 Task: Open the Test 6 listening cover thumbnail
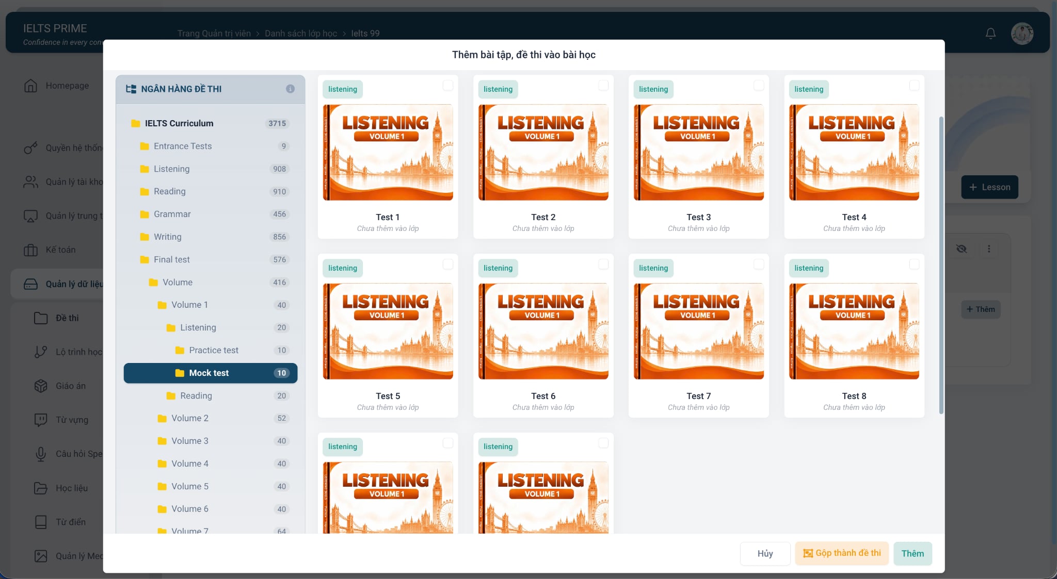pyautogui.click(x=543, y=332)
